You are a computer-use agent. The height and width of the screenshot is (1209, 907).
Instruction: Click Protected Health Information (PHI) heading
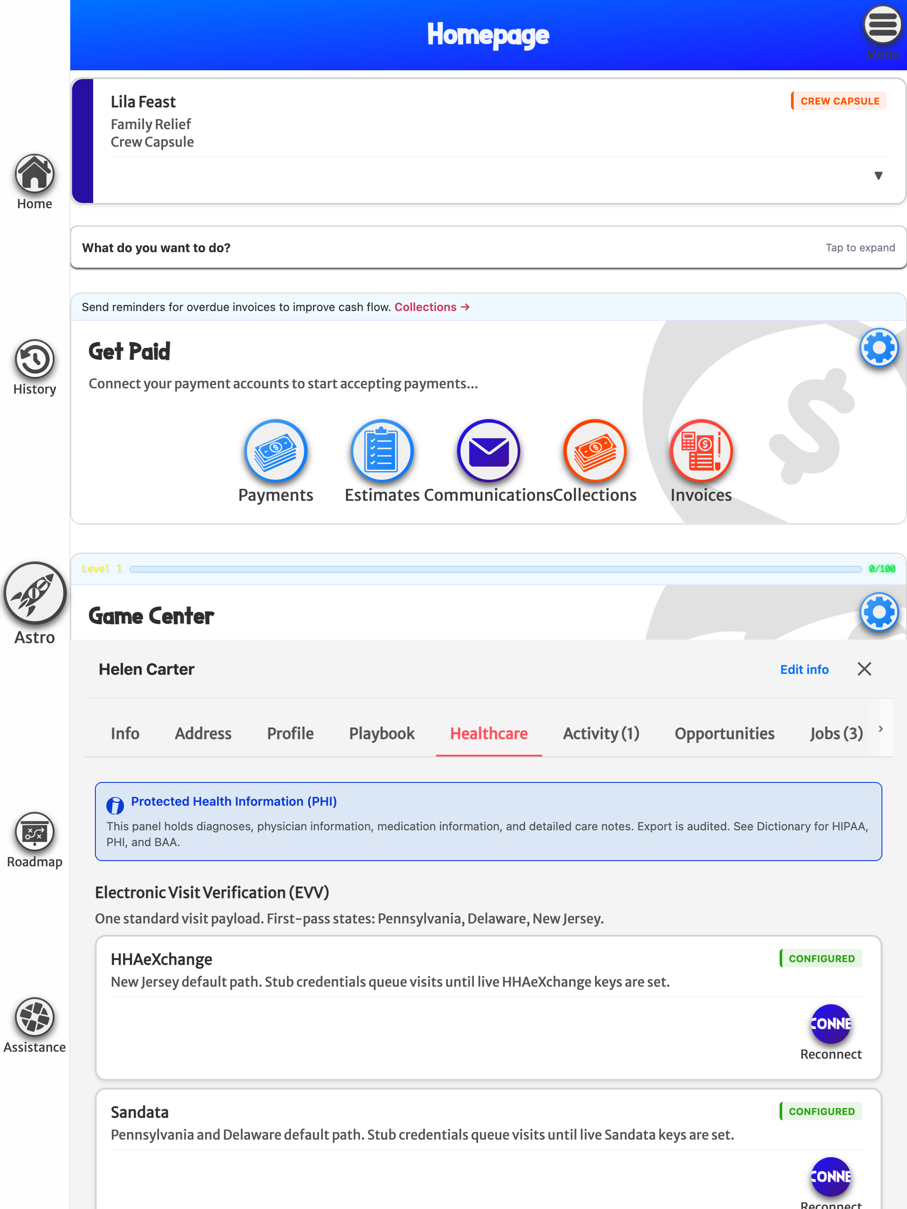click(x=233, y=801)
